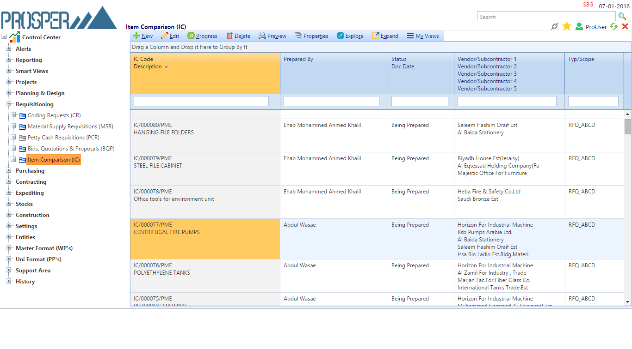Expand the Smart Views tree node
632x349 pixels.
click(x=9, y=71)
